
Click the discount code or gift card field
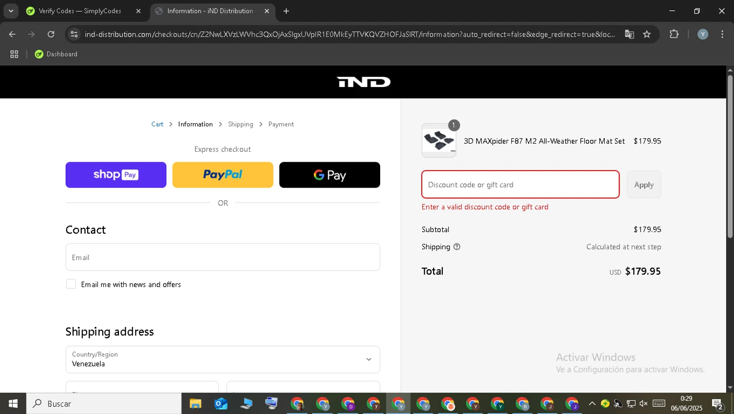[x=521, y=184]
